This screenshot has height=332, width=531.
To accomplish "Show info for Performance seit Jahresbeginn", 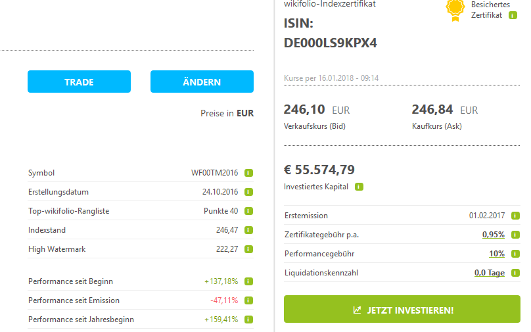I will 249,320.
